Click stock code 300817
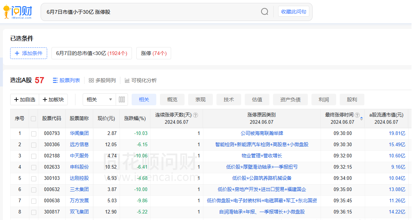This screenshot has width=413, height=220. click(52, 212)
